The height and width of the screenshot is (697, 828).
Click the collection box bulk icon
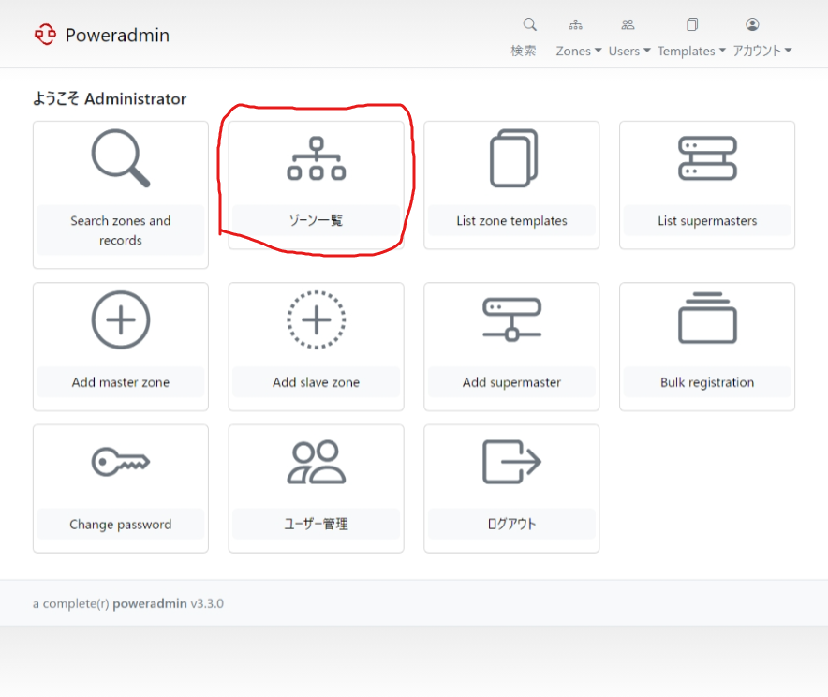(x=707, y=318)
